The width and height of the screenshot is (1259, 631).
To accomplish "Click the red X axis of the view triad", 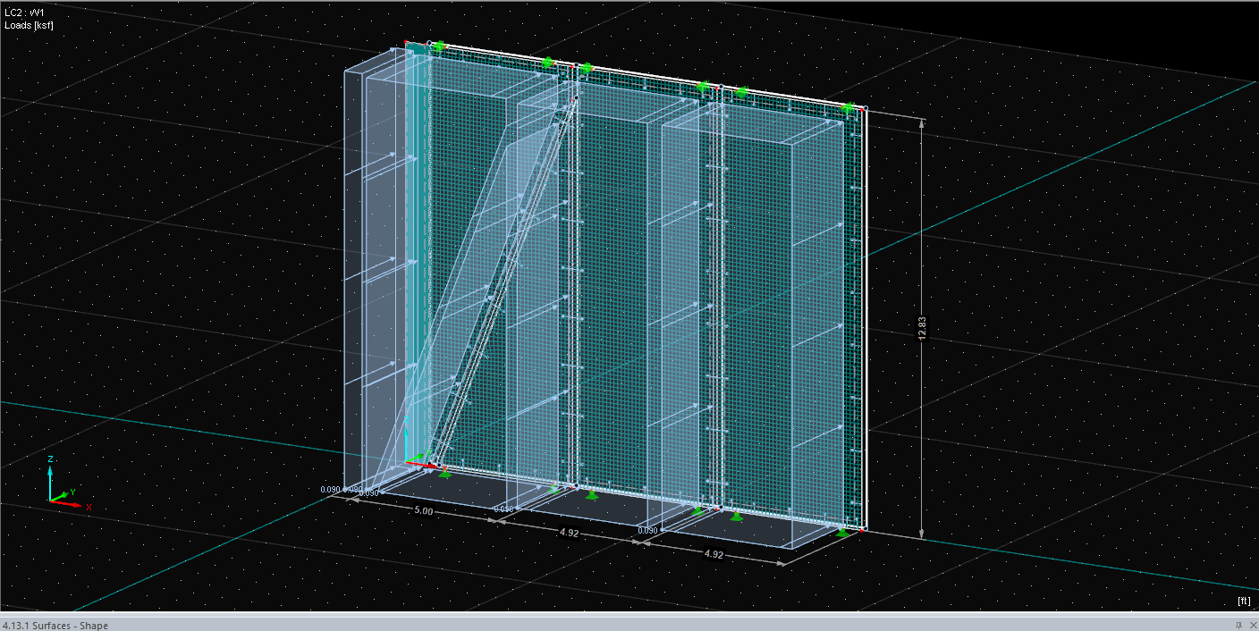I will tap(72, 504).
